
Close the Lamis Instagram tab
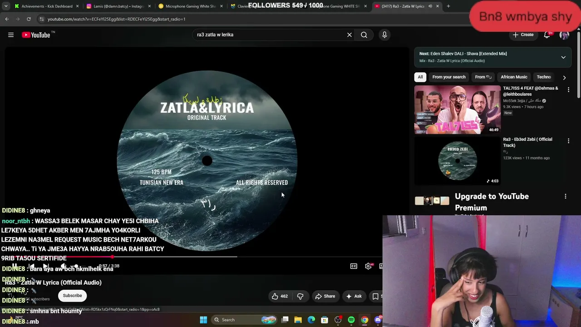pyautogui.click(x=149, y=6)
